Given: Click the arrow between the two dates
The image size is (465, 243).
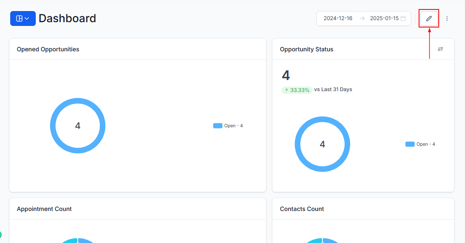Looking at the screenshot, I should tap(362, 18).
